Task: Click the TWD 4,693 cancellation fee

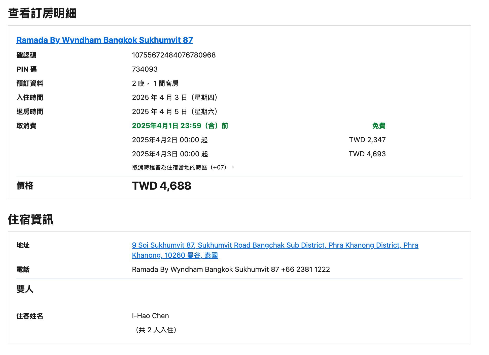Action: pyautogui.click(x=367, y=154)
